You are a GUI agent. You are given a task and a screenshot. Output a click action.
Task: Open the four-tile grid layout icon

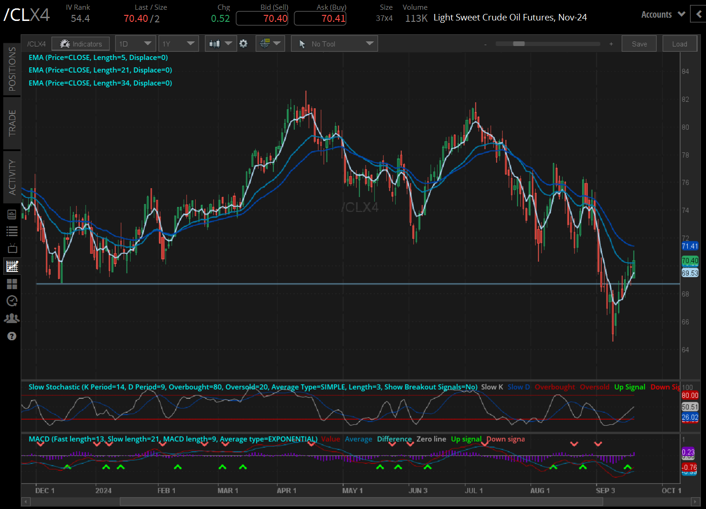(x=12, y=284)
